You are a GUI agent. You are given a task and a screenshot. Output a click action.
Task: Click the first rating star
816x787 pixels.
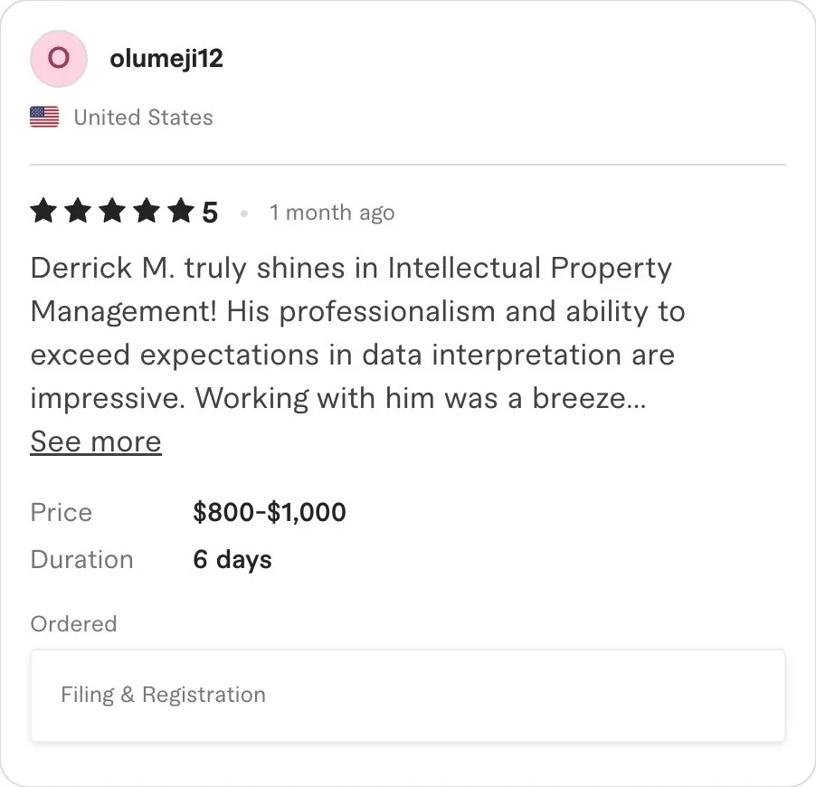coord(43,213)
